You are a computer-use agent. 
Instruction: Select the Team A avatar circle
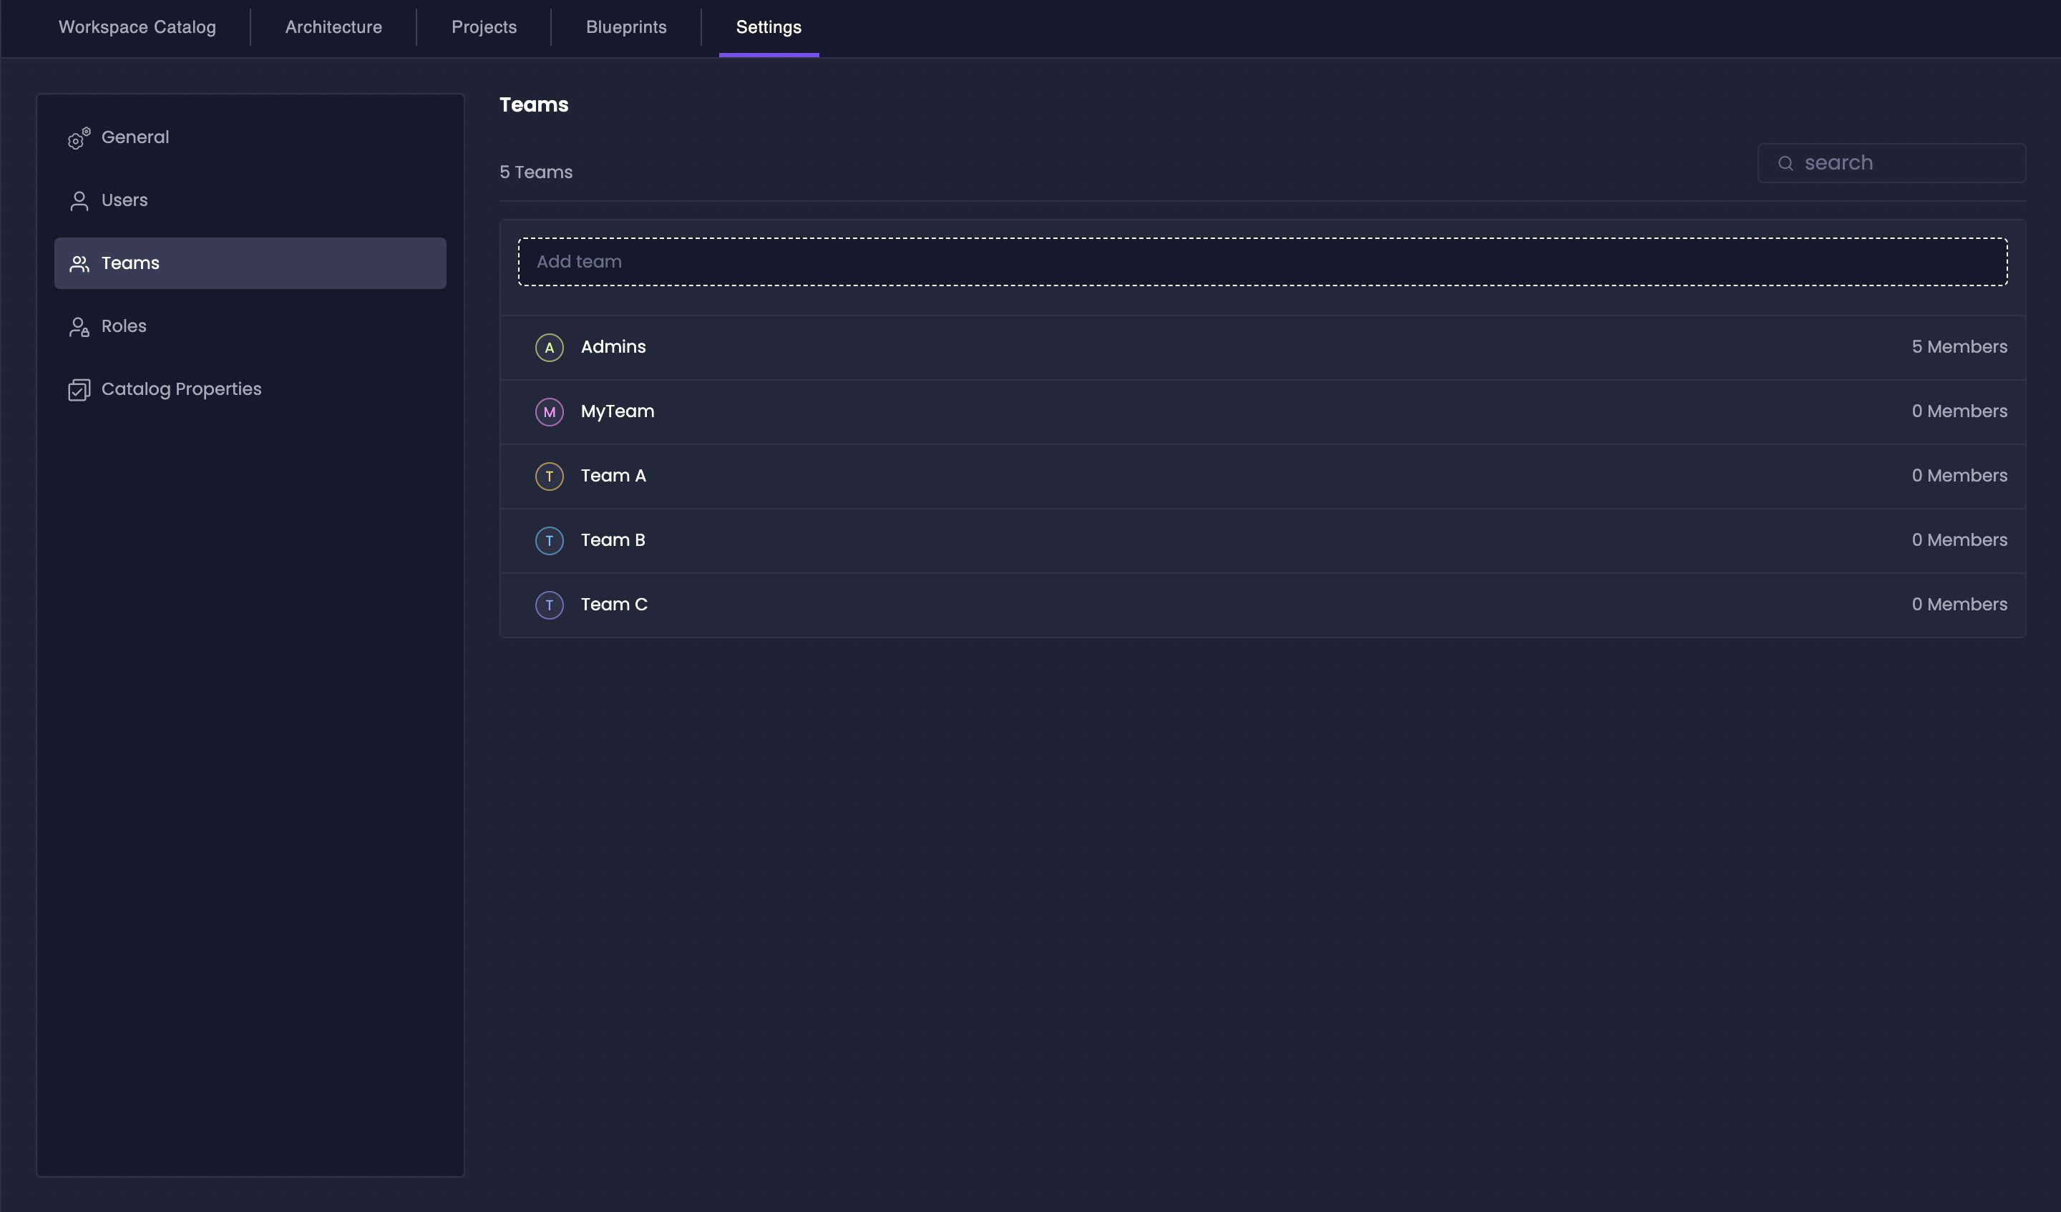point(549,476)
